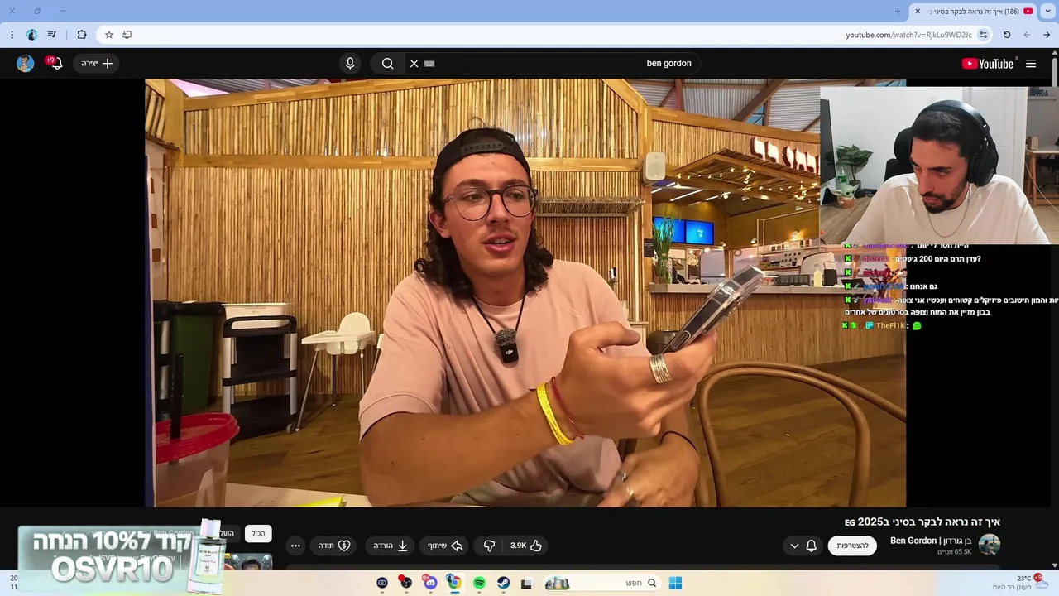The width and height of the screenshot is (1059, 596).
Task: Click the search magnifier button on YouTube
Action: click(387, 64)
